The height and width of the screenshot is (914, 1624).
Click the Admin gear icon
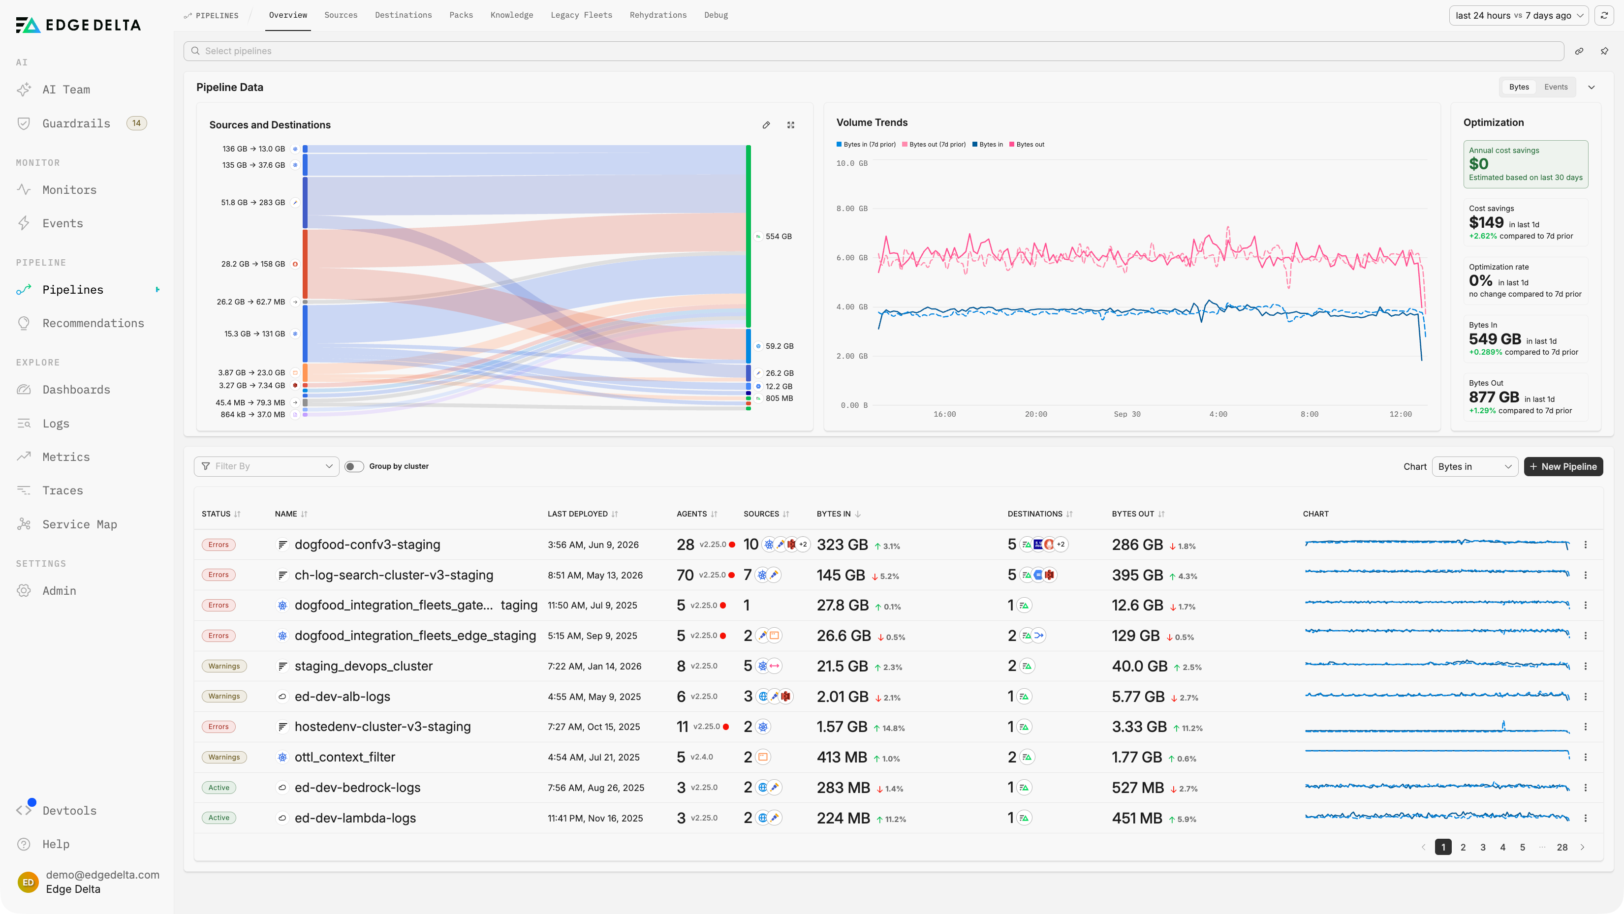[x=24, y=591]
